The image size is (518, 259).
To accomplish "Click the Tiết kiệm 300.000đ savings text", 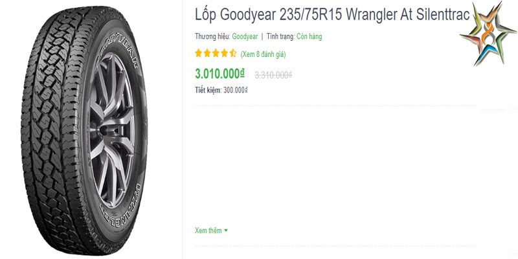I will (x=221, y=90).
